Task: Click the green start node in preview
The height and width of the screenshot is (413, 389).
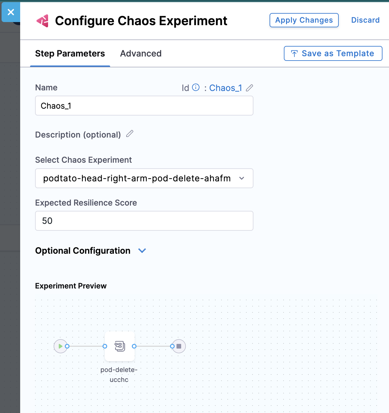Action: pyautogui.click(x=60, y=346)
